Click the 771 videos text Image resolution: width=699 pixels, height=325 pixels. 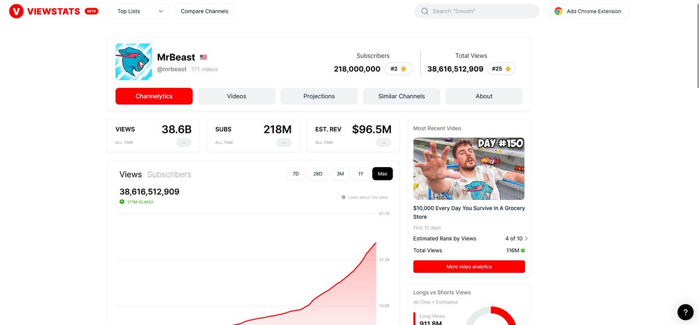click(204, 69)
